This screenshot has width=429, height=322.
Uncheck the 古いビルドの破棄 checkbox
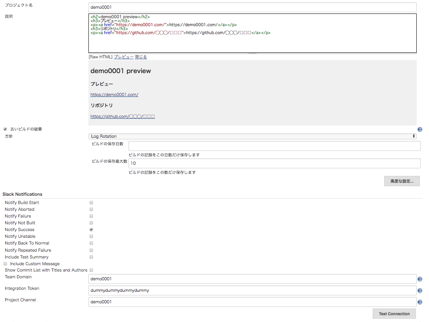point(5,129)
